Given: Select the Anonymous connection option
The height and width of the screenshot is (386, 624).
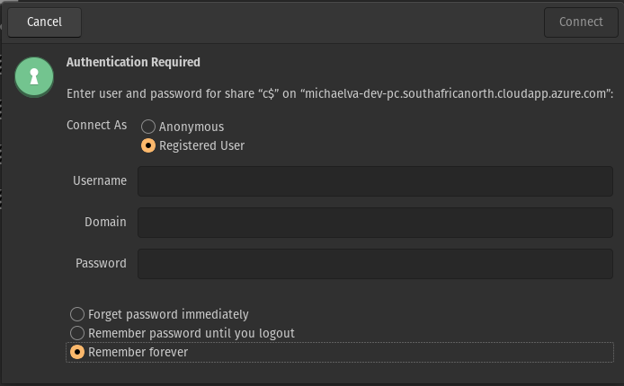Looking at the screenshot, I should [x=148, y=127].
